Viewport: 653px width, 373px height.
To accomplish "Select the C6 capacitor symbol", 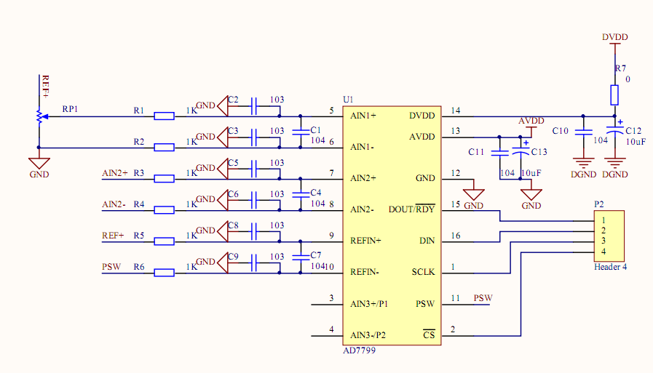I will pos(253,200).
